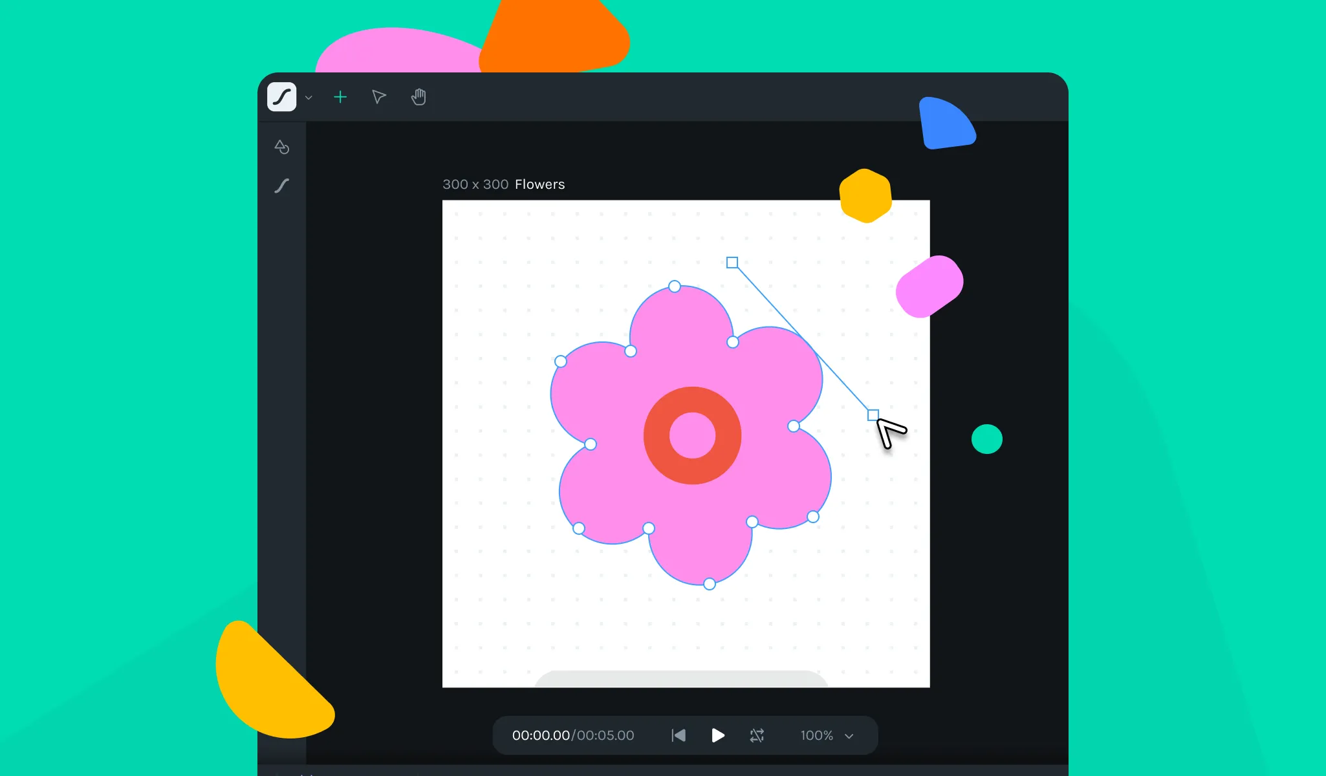Click the green plus add icon
This screenshot has height=776, width=1326.
pos(340,97)
